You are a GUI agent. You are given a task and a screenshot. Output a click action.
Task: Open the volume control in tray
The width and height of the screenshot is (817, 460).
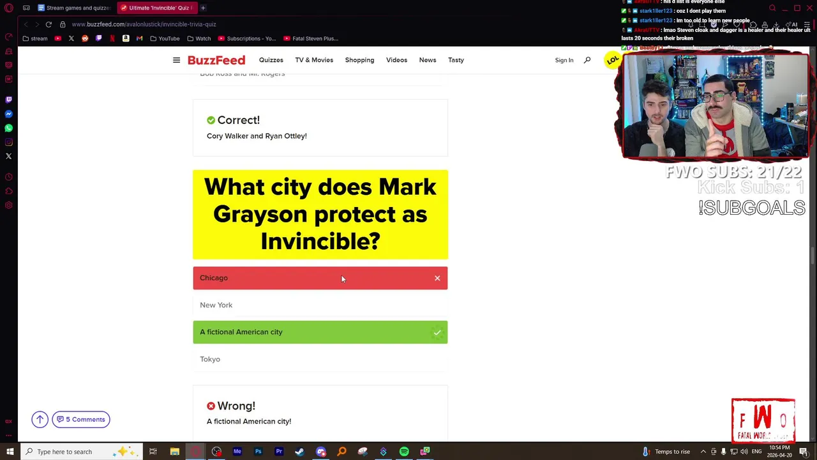pyautogui.click(x=744, y=452)
